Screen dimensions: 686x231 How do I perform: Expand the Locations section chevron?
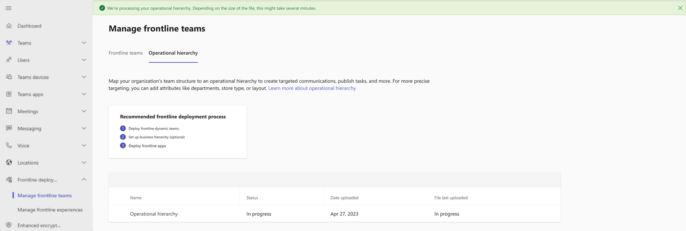[x=84, y=162]
